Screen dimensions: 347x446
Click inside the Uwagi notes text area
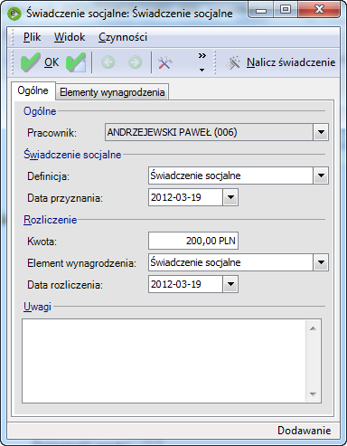point(164,361)
